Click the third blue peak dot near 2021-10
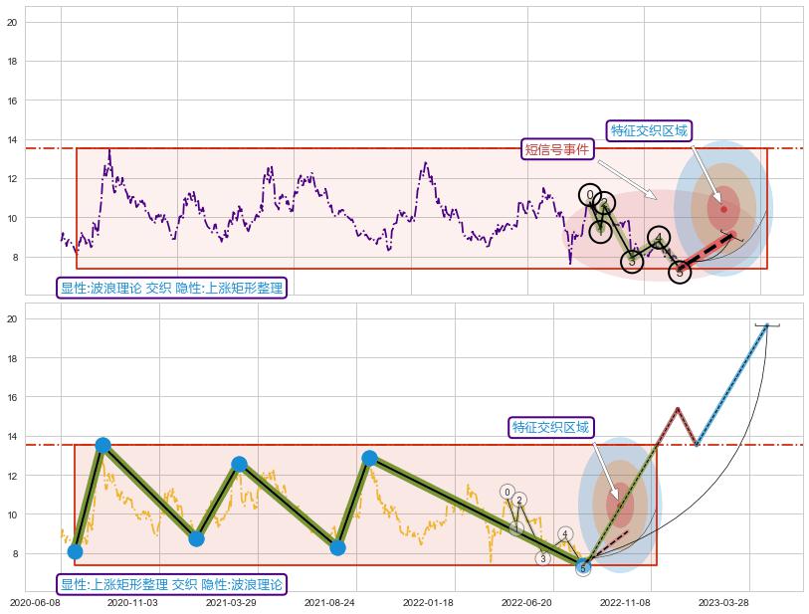Image resolution: width=809 pixels, height=614 pixels. tap(369, 458)
